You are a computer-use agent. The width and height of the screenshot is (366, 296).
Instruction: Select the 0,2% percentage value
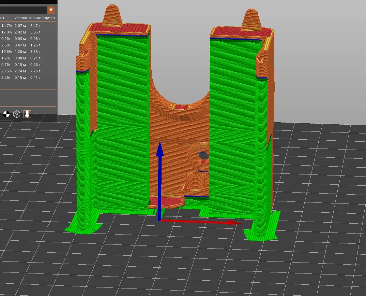pyautogui.click(x=5, y=39)
